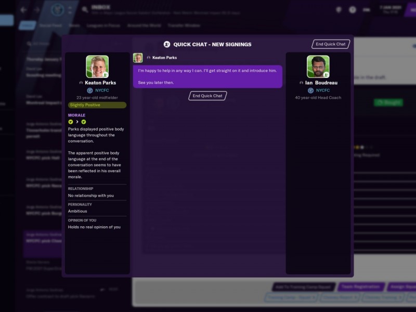The width and height of the screenshot is (416, 312).
Task: Click the forward arrow in the top bar
Action: pos(37,10)
